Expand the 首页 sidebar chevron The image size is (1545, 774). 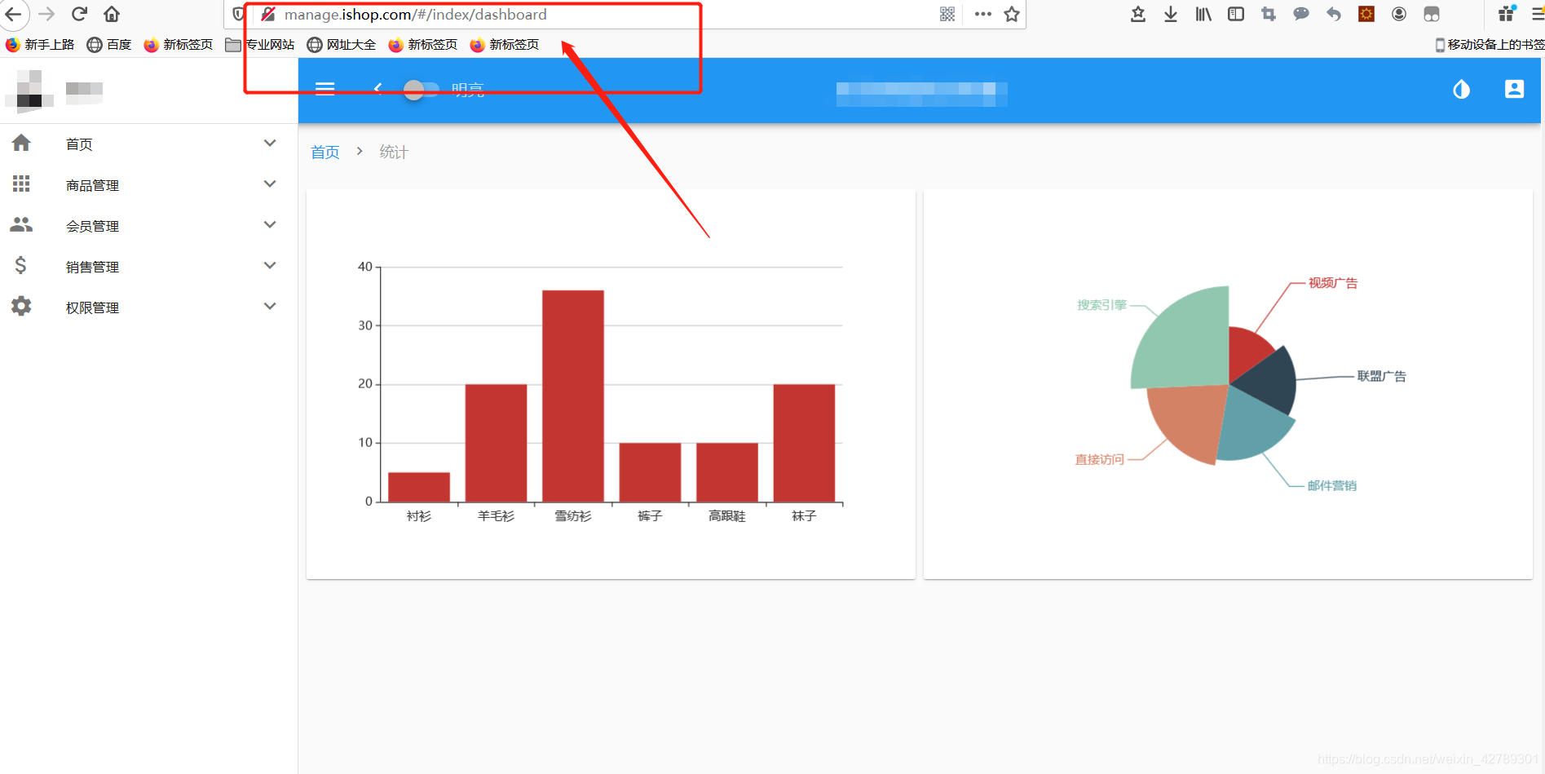[x=270, y=144]
